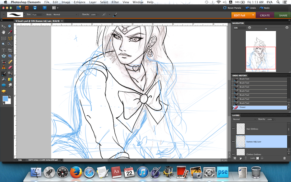This screenshot has width=291, height=182.
Task: Expand the EDIT Full mode dropdown arrow
Action: [x=253, y=15]
